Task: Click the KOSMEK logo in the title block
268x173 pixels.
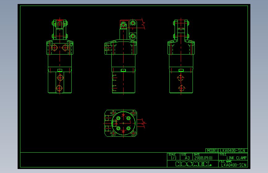Action: click(193, 164)
